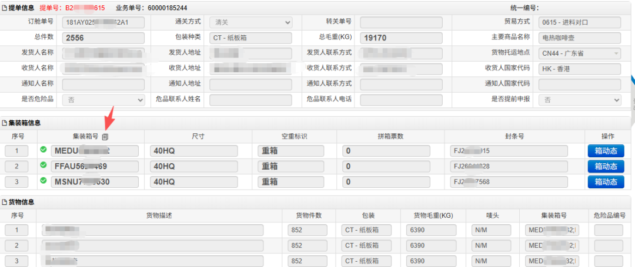
Task: Click the 通知人名称 empty field
Action: point(103,85)
